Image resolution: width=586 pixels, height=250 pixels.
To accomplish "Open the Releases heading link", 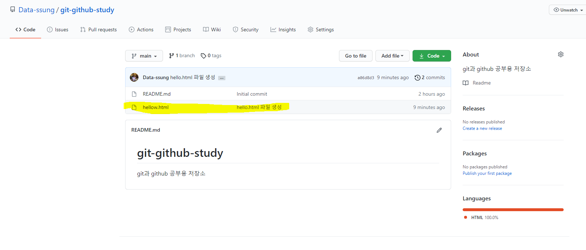I will (x=473, y=108).
